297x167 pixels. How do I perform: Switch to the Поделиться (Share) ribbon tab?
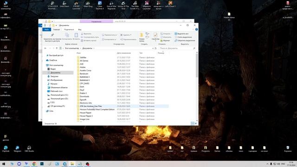click(x=69, y=30)
